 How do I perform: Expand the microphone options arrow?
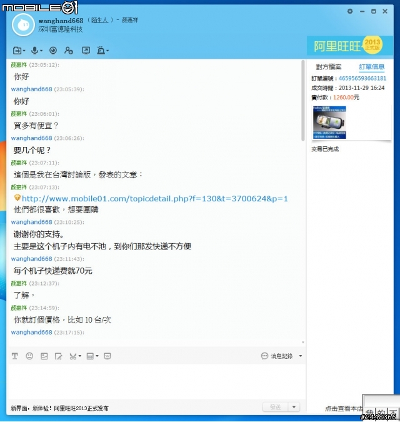[x=41, y=51]
